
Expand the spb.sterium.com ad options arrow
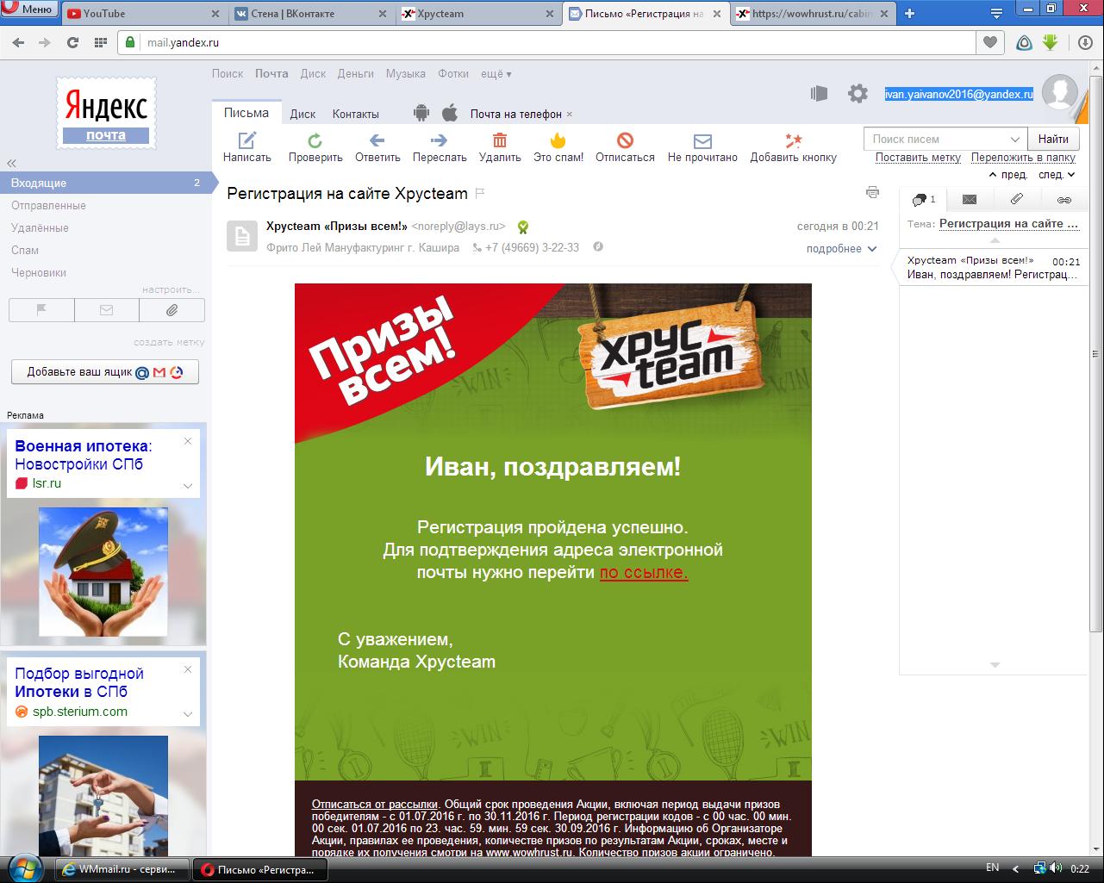(187, 713)
